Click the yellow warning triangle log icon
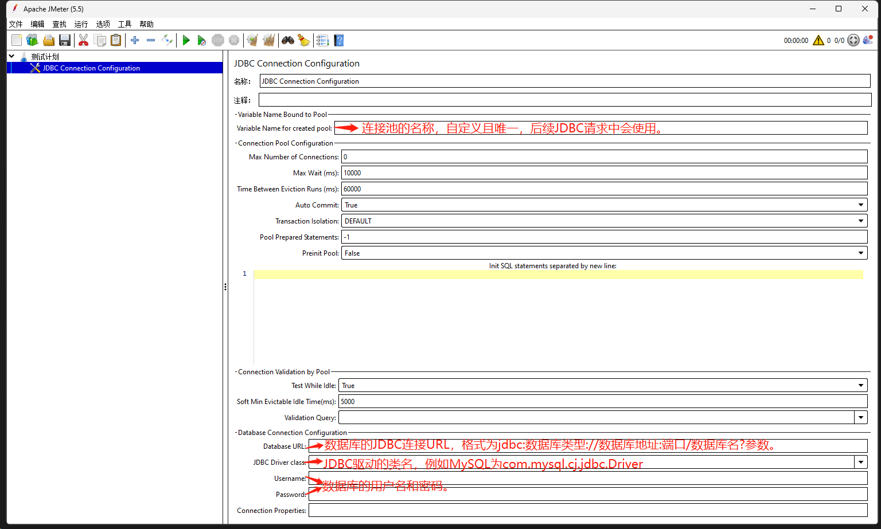 818,40
